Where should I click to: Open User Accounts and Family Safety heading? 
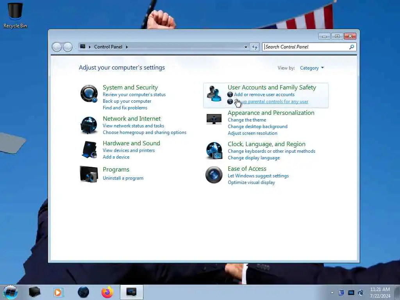click(272, 87)
